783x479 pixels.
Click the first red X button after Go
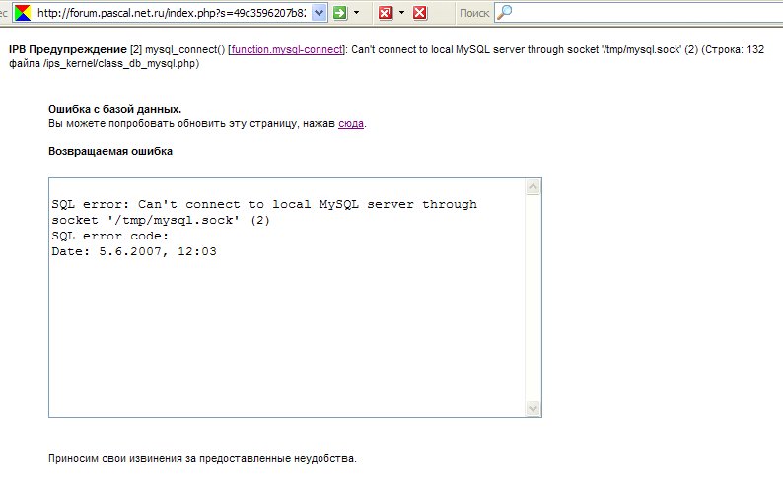(386, 13)
